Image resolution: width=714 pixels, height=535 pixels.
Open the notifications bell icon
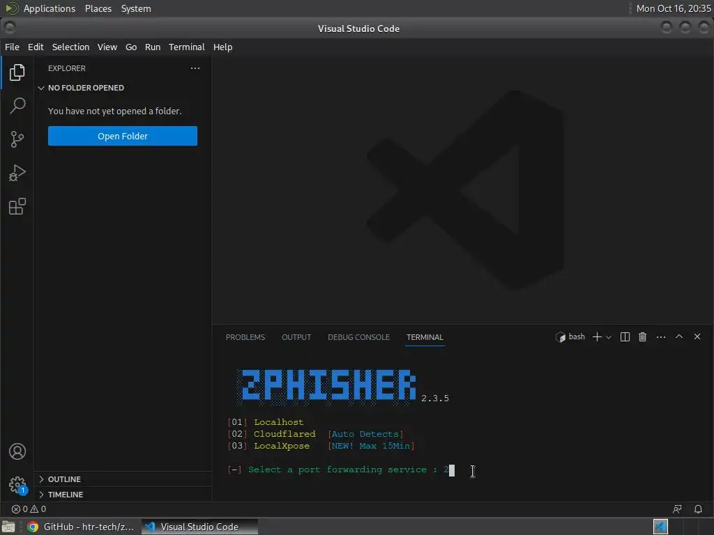pyautogui.click(x=698, y=509)
